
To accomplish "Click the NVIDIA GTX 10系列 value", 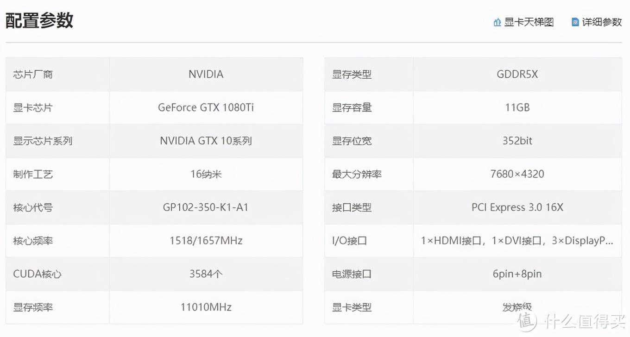I will pyautogui.click(x=206, y=141).
